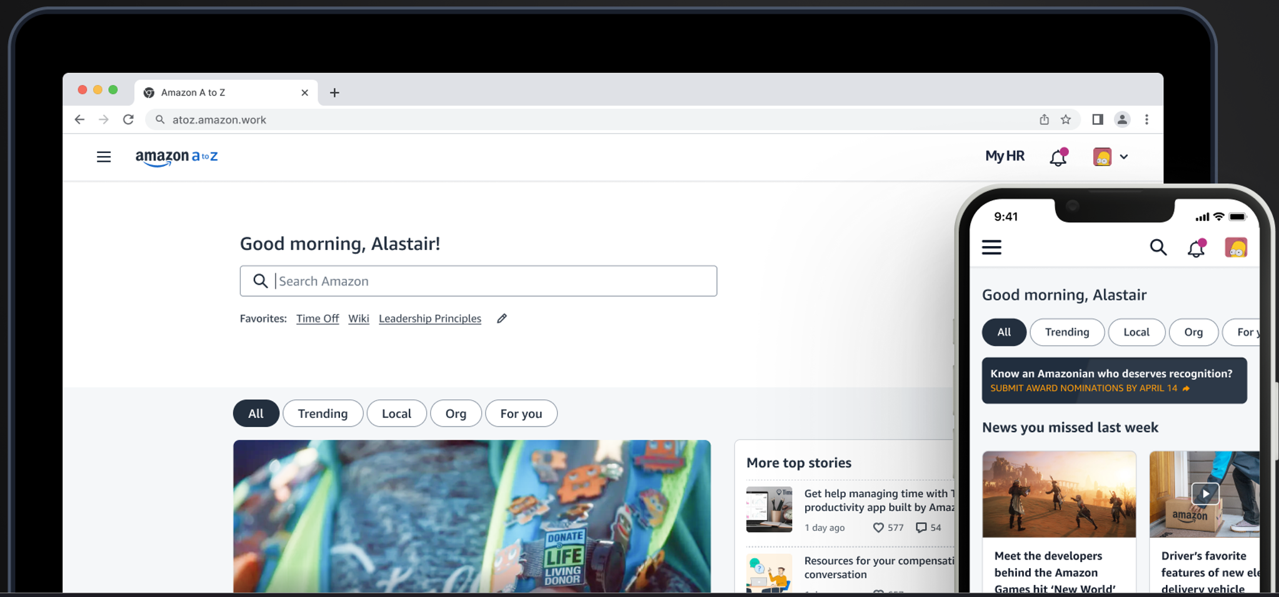Open the My HR link
The width and height of the screenshot is (1279, 597).
click(x=1005, y=156)
